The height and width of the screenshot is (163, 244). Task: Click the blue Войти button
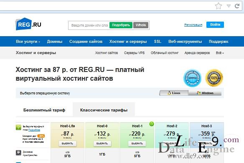215,25
